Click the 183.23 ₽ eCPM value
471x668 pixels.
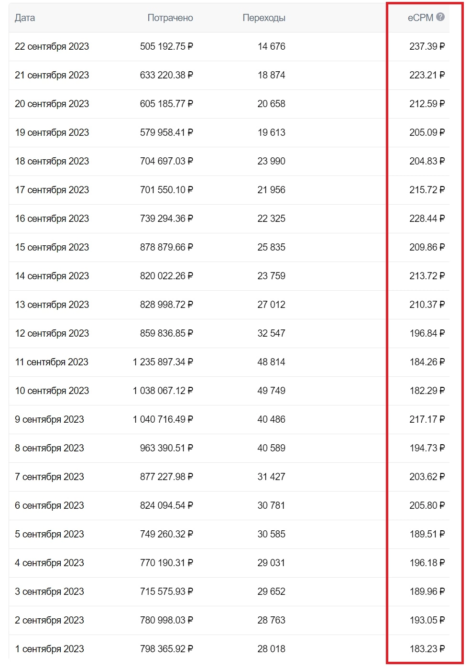[x=427, y=649]
